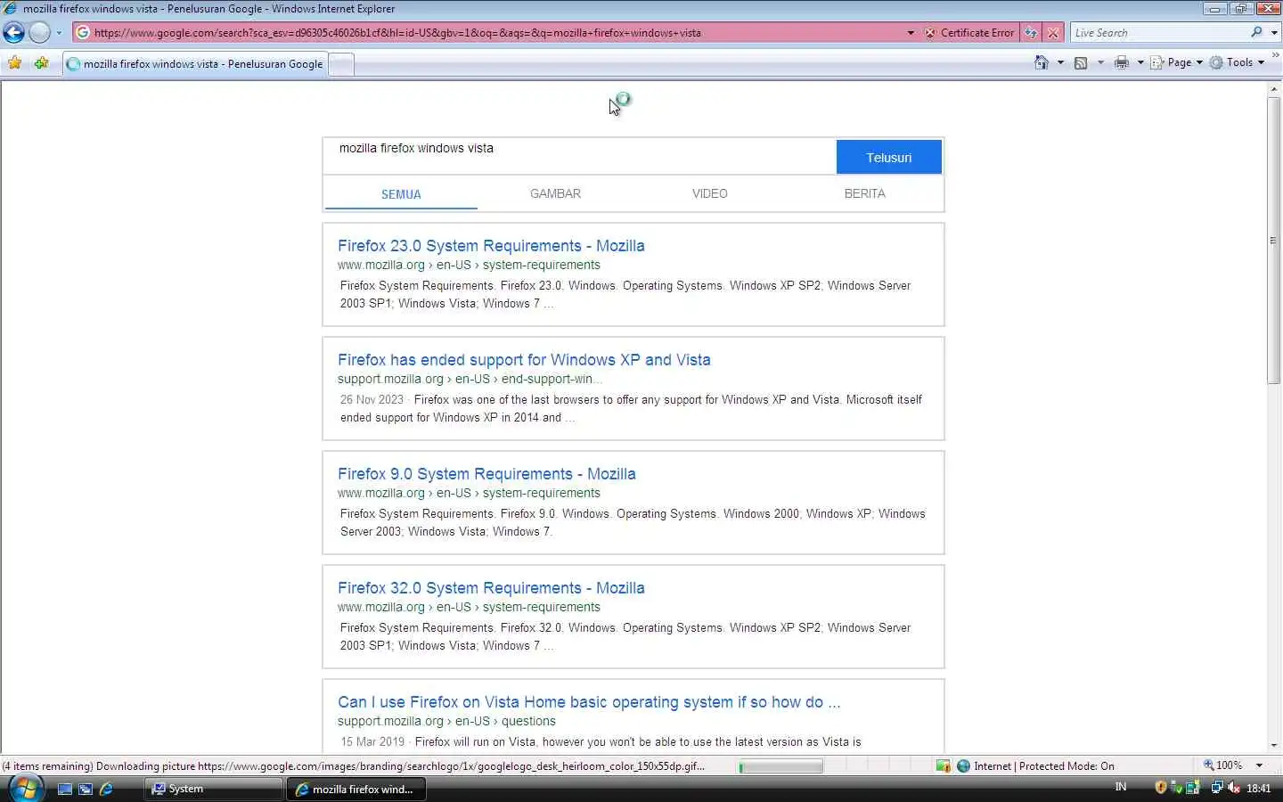The height and width of the screenshot is (802, 1283).
Task: Click the 26 Nov 2023 result snippet
Action: point(631,408)
